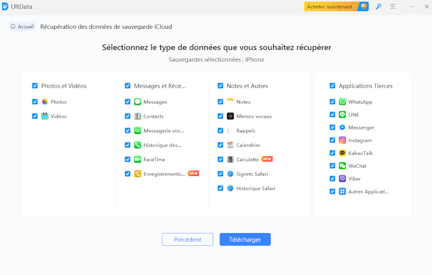Toggle the Contacts checkbox
Image resolution: width=432 pixels, height=275 pixels.
click(x=127, y=116)
